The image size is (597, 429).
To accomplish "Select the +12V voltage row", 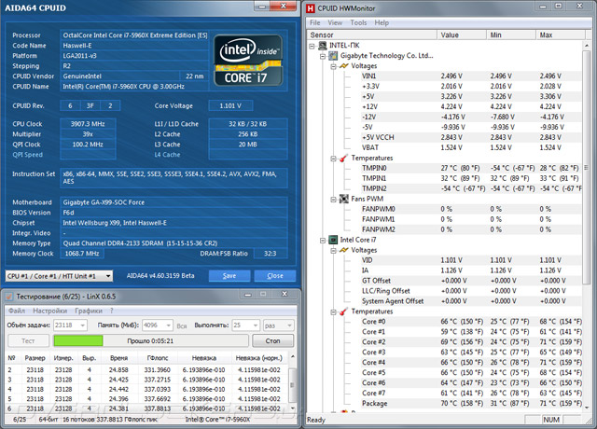I will (x=471, y=107).
